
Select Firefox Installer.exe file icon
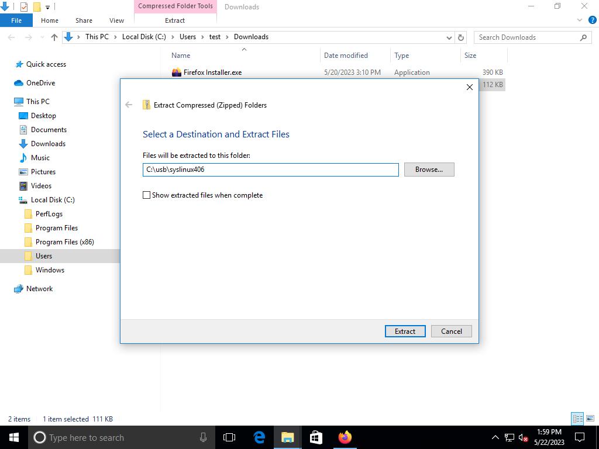(177, 72)
